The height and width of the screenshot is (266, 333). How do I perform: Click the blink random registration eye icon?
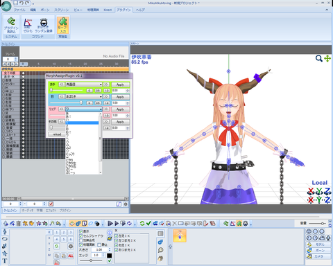44,25
